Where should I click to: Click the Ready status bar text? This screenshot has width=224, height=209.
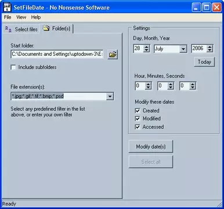pyautogui.click(x=9, y=204)
